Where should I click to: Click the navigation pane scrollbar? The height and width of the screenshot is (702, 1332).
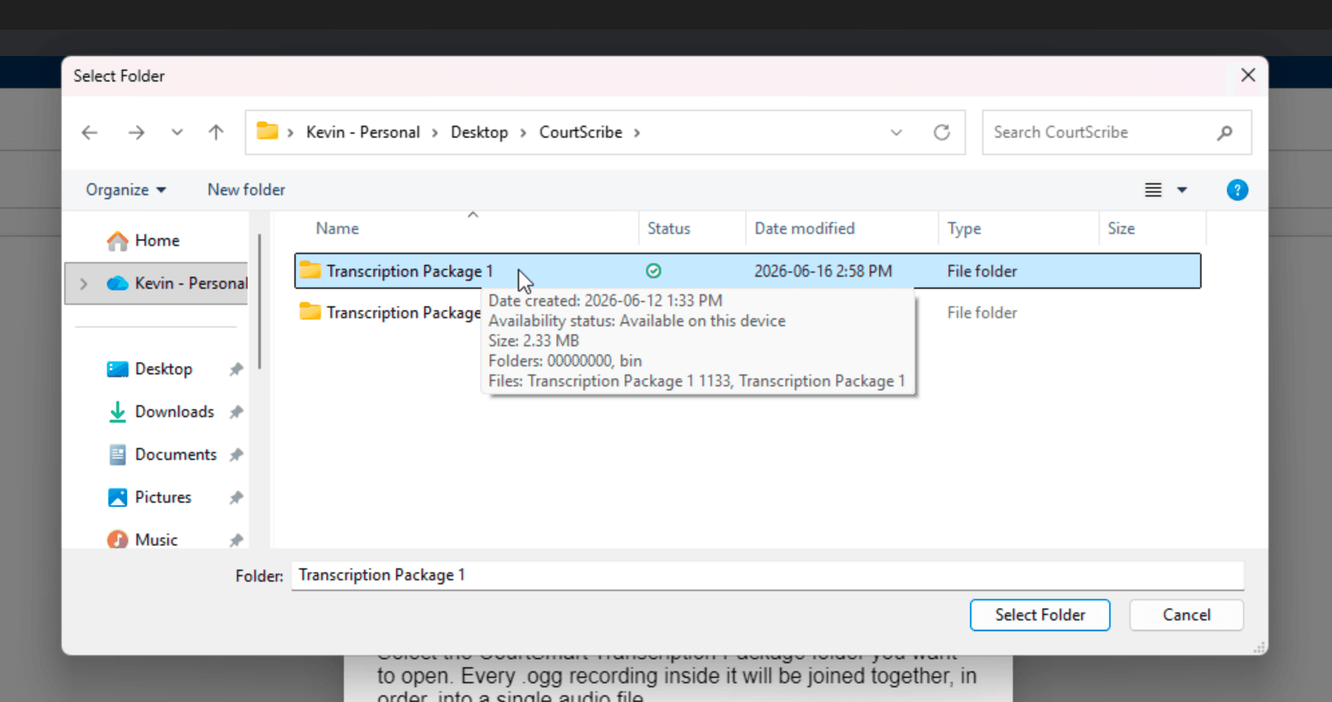click(260, 301)
